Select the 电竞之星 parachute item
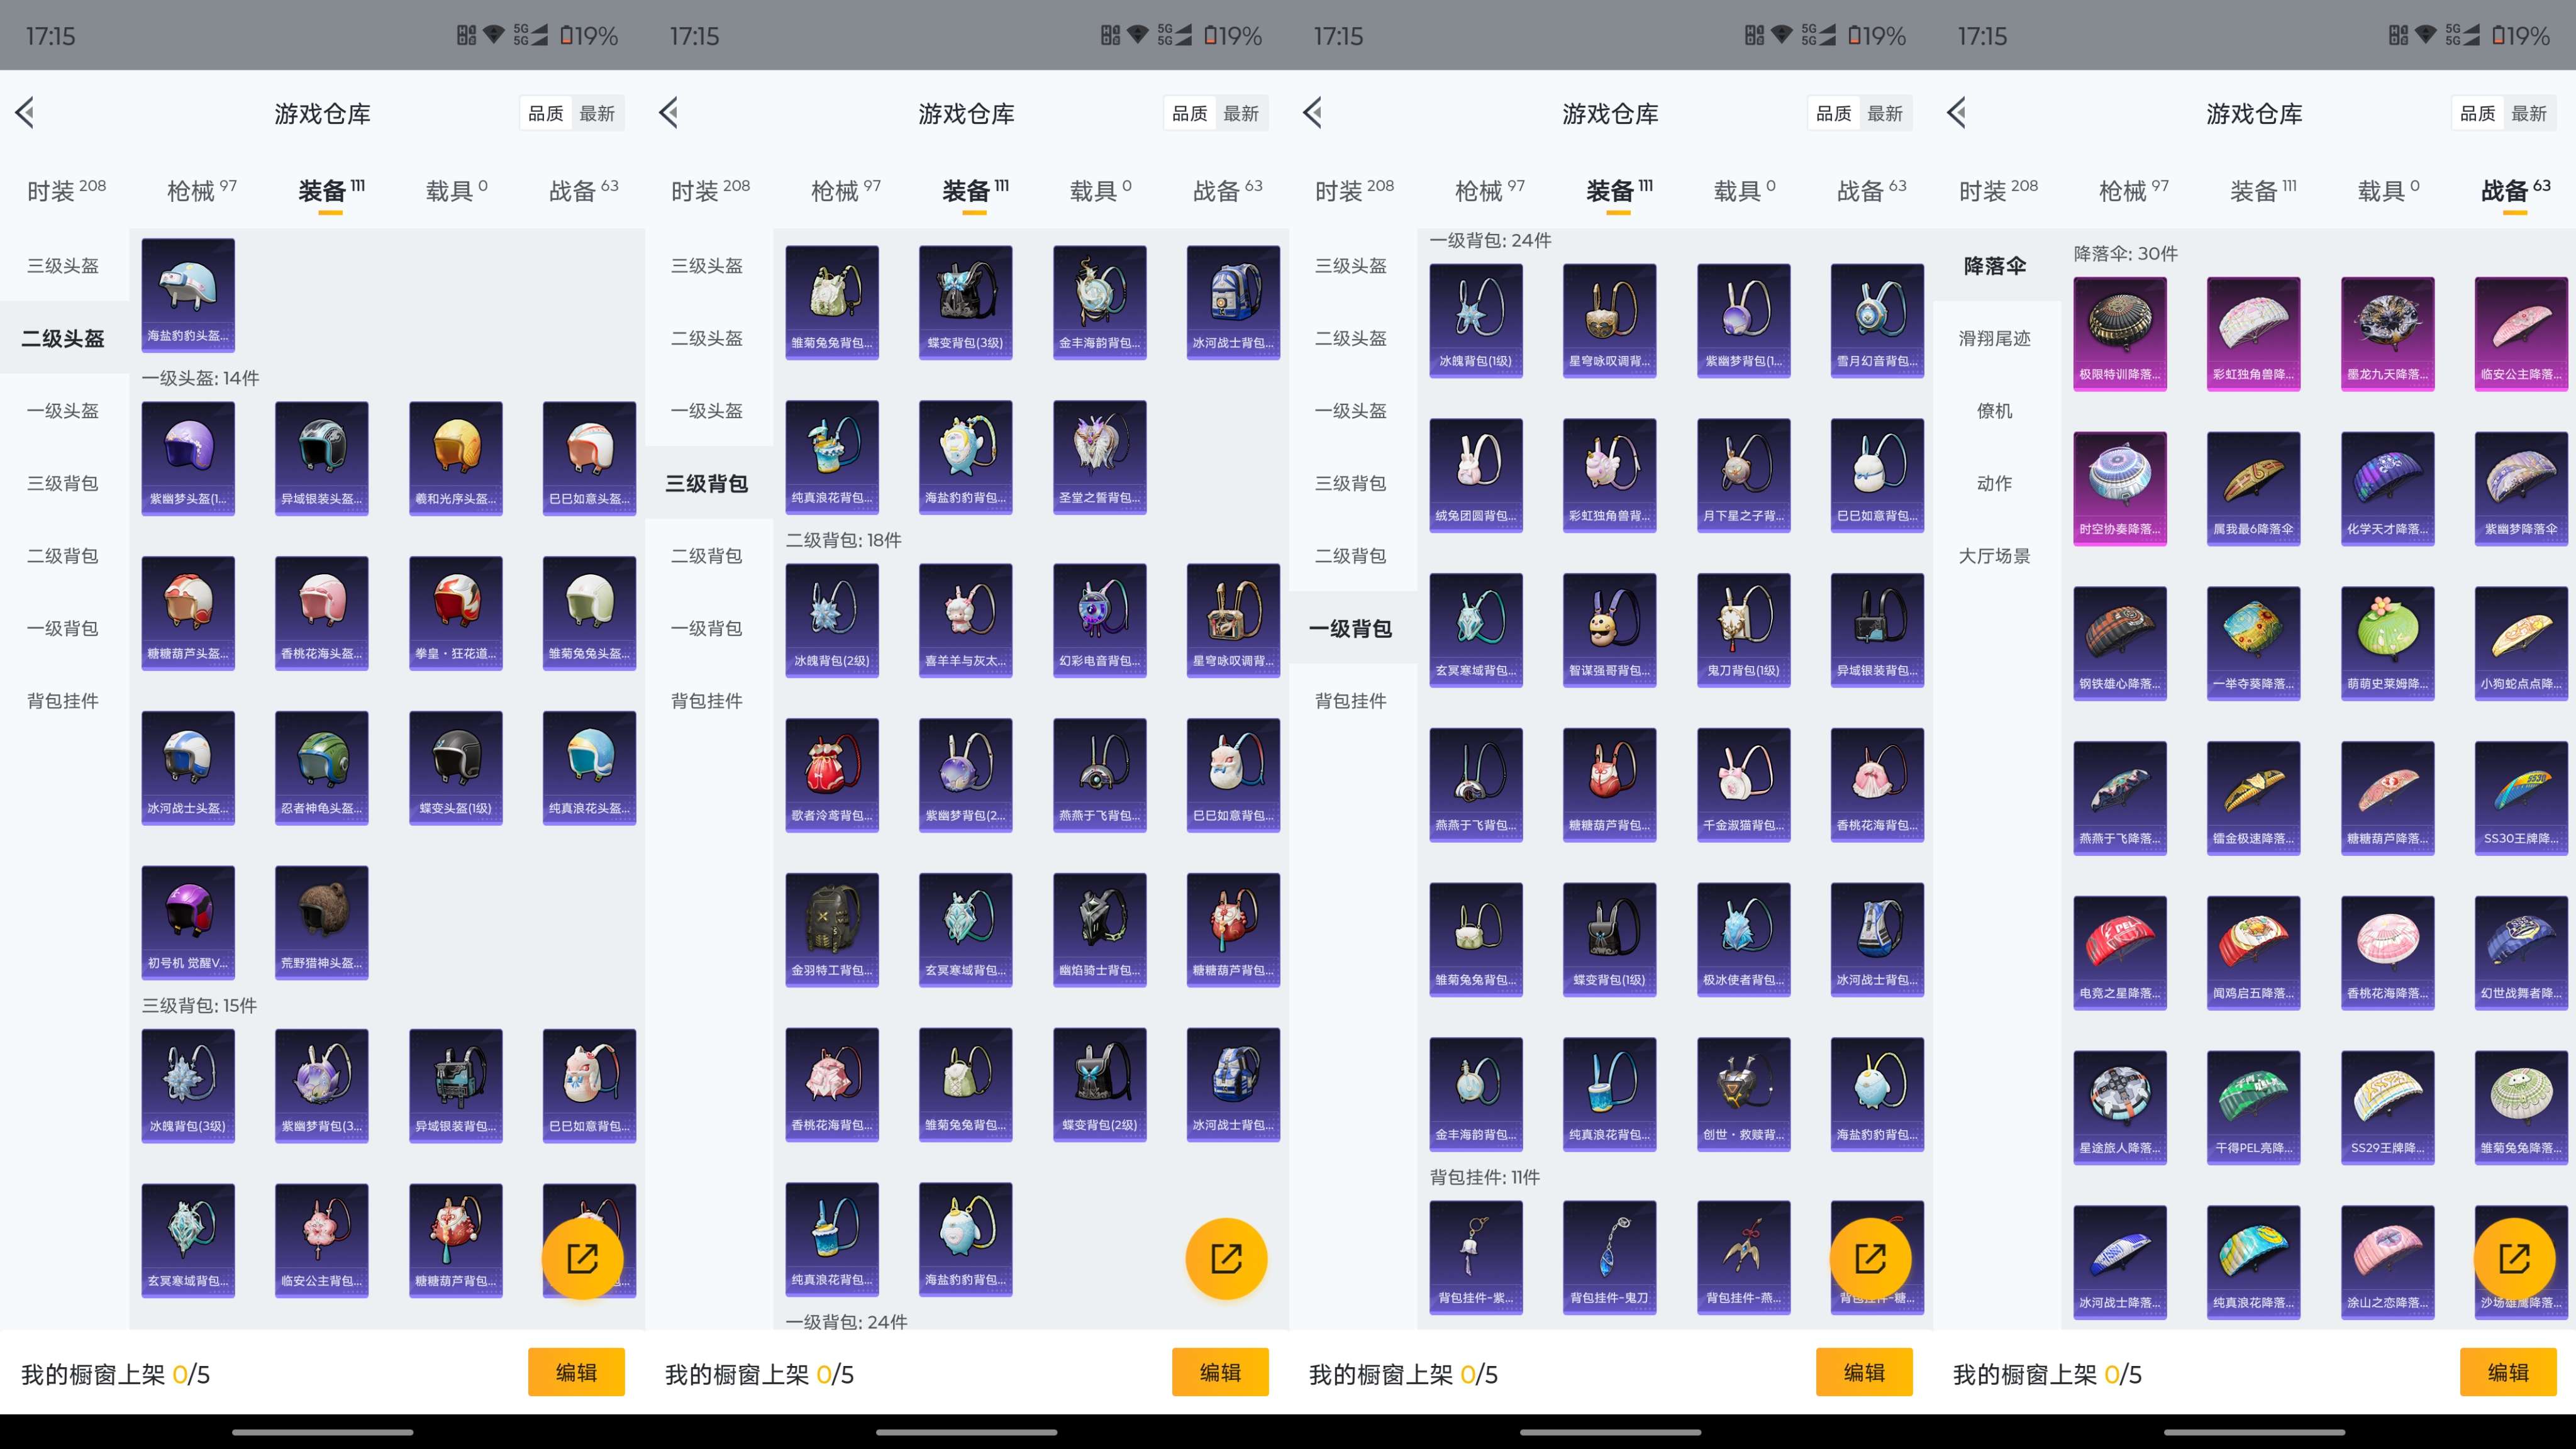This screenshot has height=1449, width=2576. coord(2120,953)
